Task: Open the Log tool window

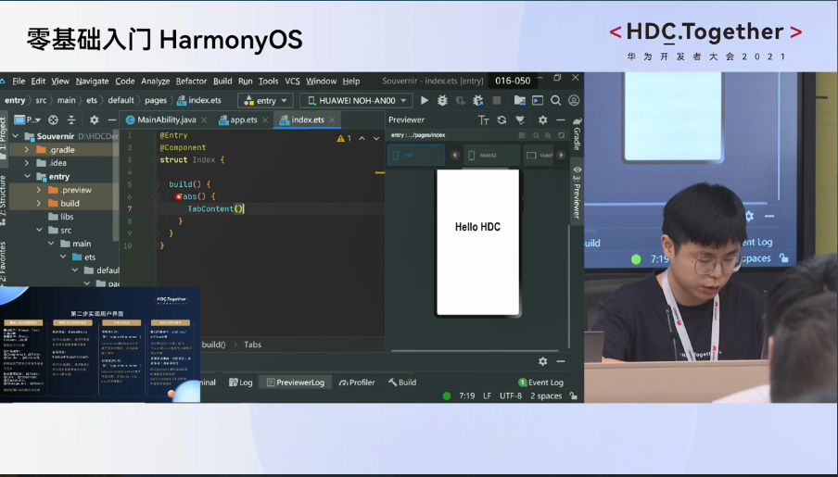Action: click(240, 383)
